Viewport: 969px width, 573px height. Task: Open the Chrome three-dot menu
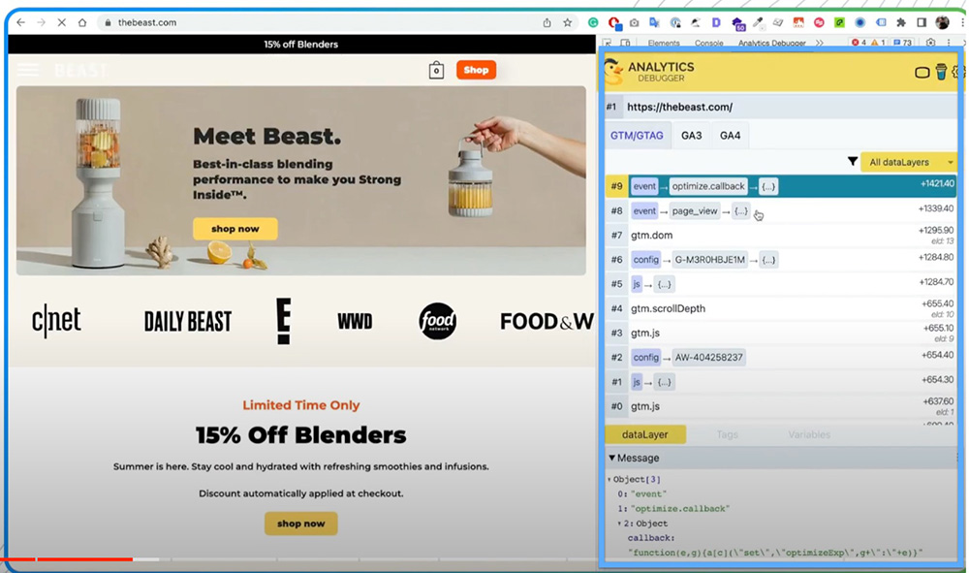962,23
